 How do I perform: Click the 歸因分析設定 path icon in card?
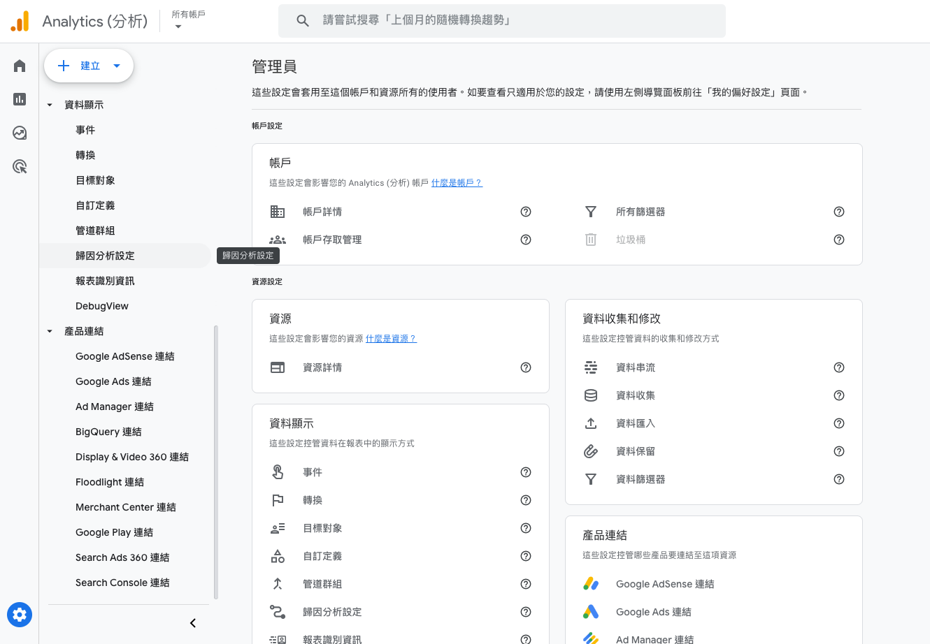coord(278,612)
